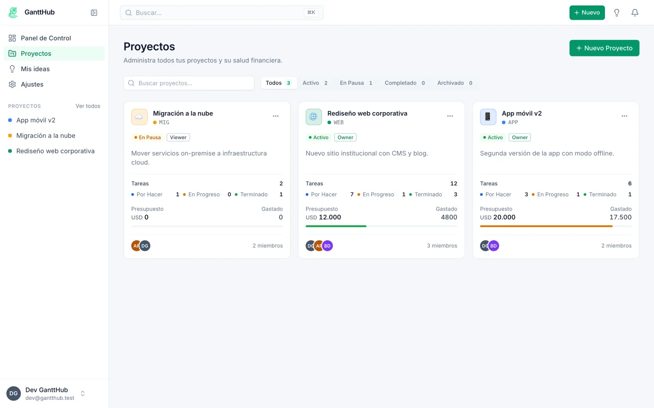The width and height of the screenshot is (654, 408).
Task: Click Ver todos in sidebar projects
Action: [x=88, y=106]
